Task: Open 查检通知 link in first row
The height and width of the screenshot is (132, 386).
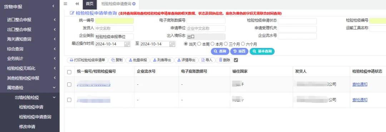Action: (360, 84)
